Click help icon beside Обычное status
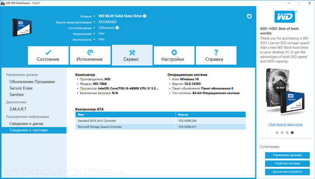This screenshot has height=179, width=315. [117, 28]
